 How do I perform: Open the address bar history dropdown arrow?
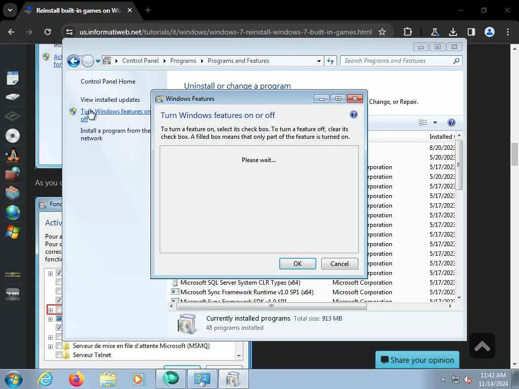click(319, 61)
